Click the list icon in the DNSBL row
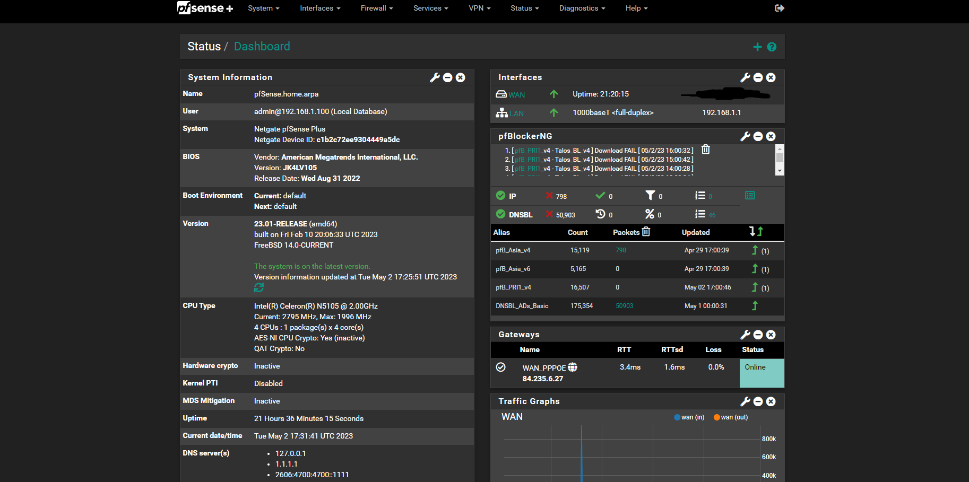 pyautogui.click(x=700, y=214)
